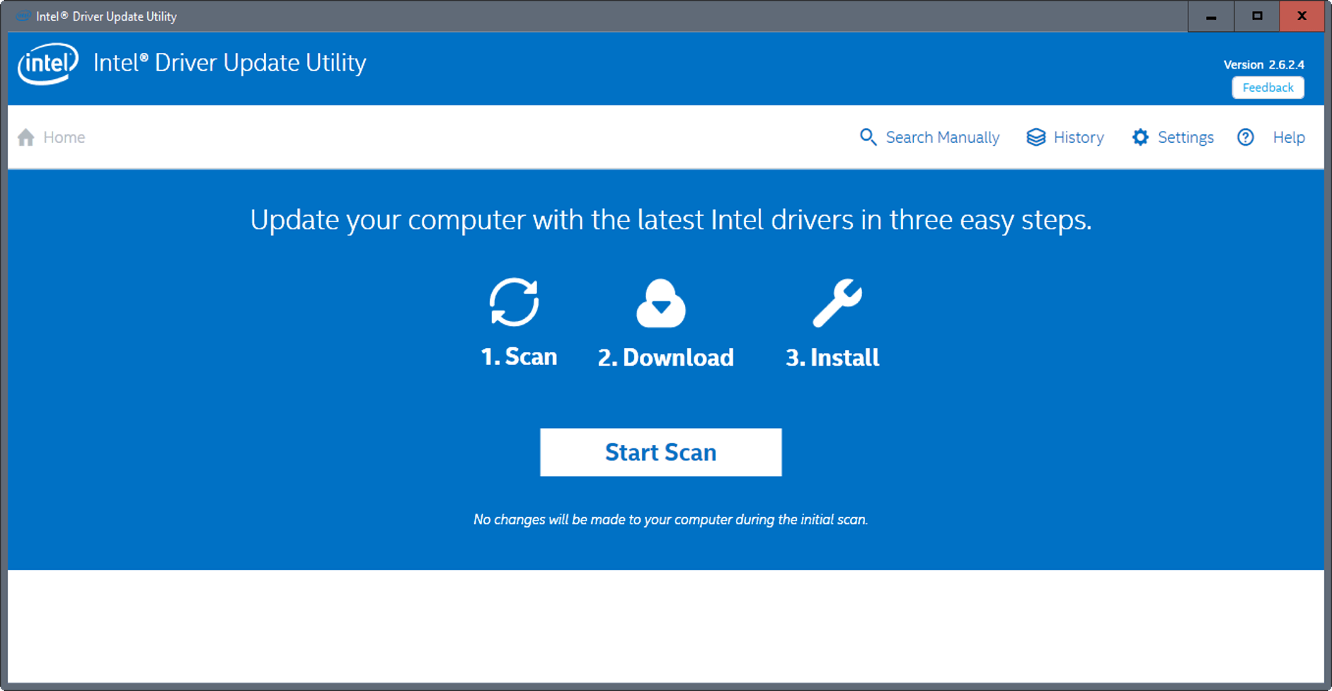This screenshot has width=1332, height=691.
Task: Open Search Manually
Action: (943, 137)
